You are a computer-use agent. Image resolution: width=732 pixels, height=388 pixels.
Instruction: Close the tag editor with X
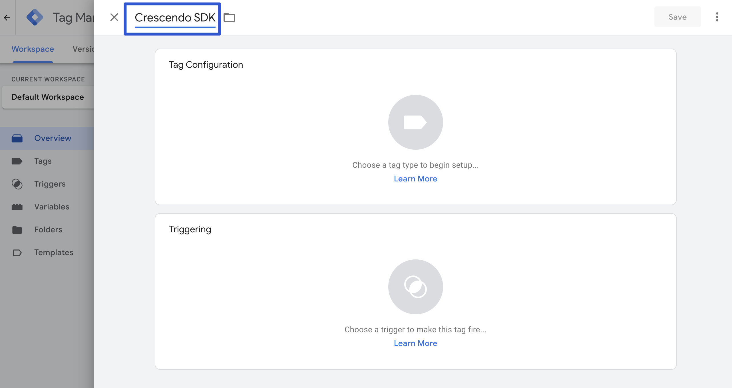coord(114,17)
